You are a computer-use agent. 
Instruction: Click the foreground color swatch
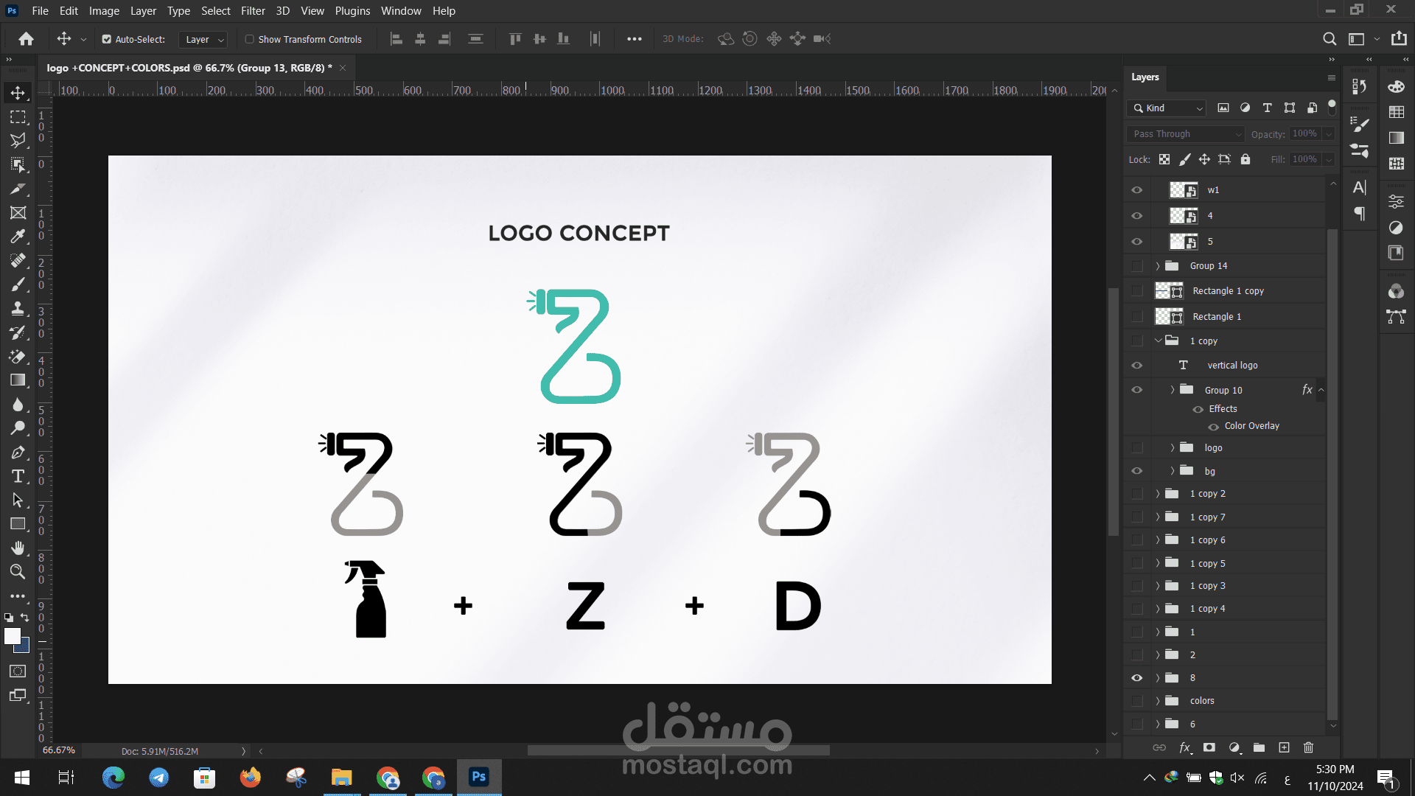(x=12, y=636)
